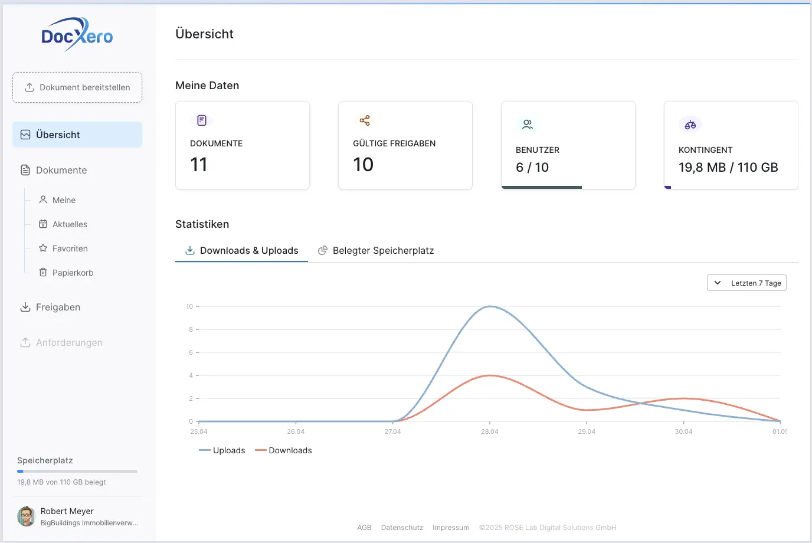Expand the Dokumente section in sidebar
The width and height of the screenshot is (812, 543).
tap(61, 171)
